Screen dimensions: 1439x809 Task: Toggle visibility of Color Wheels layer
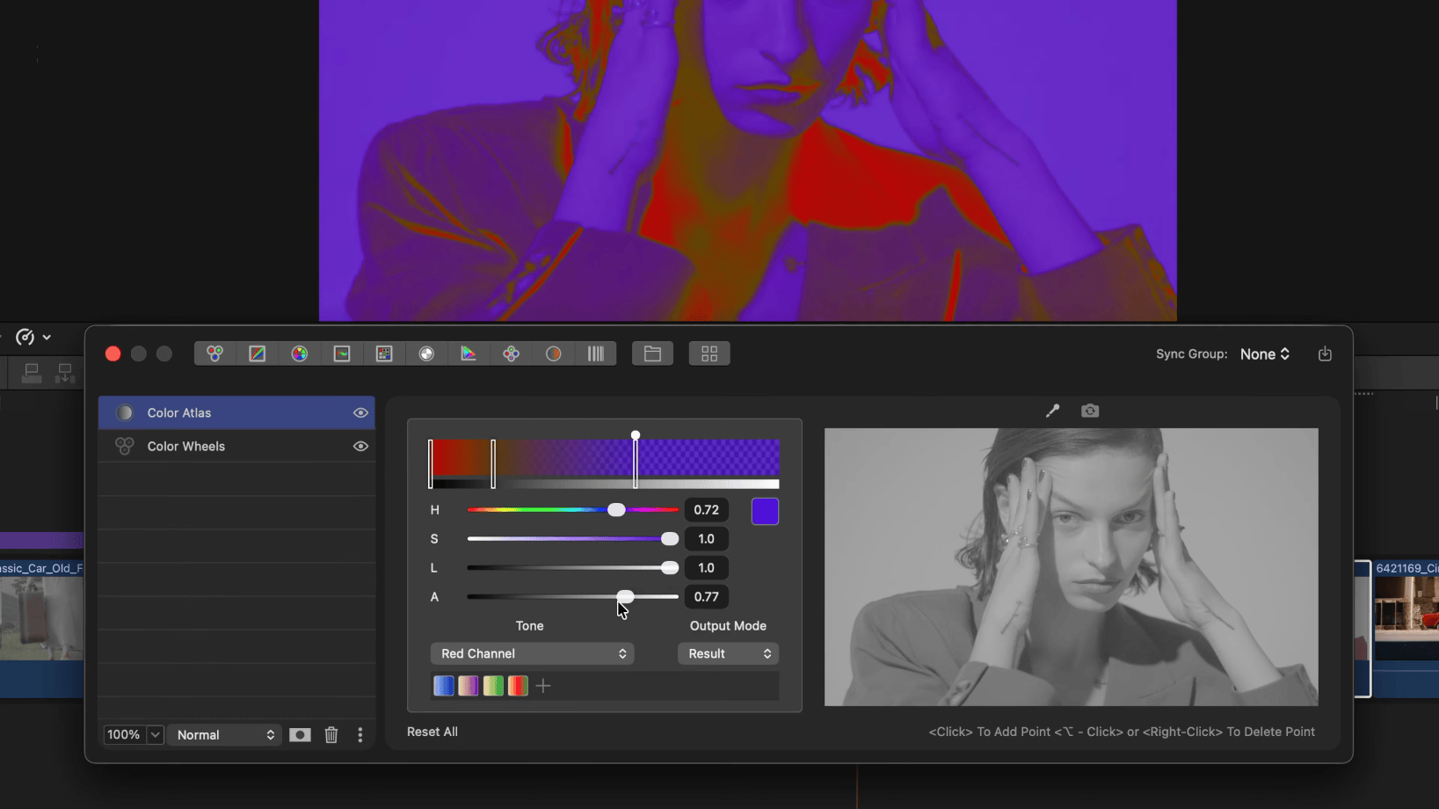pos(360,446)
